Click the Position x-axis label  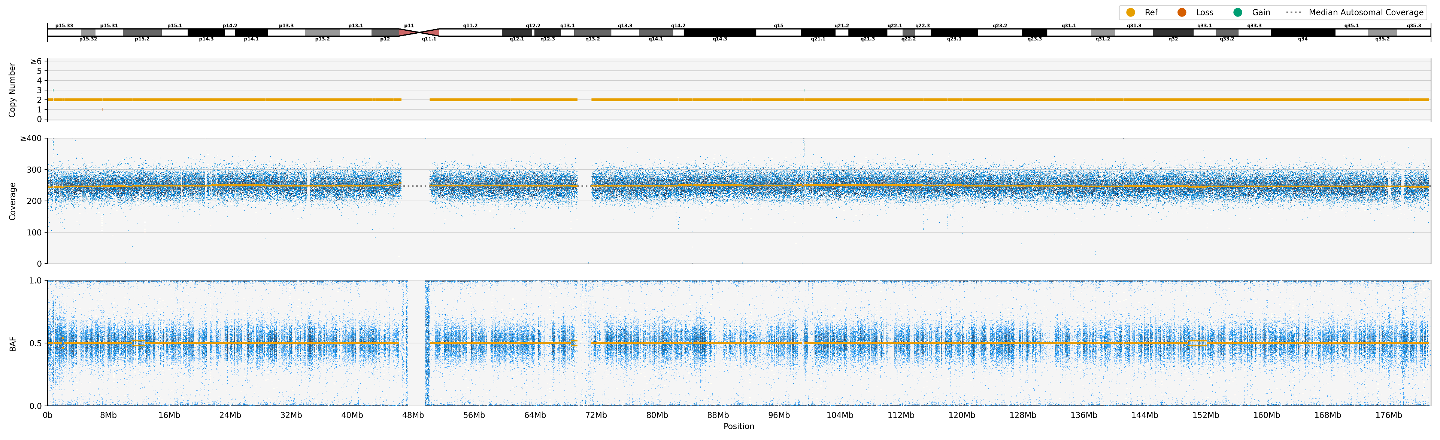(739, 427)
